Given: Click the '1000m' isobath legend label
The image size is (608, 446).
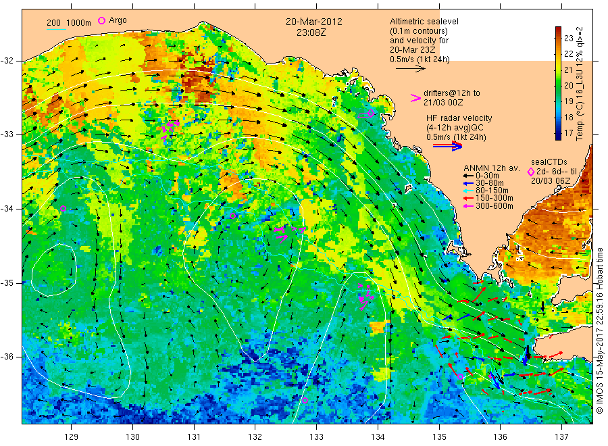Looking at the screenshot, I should tap(79, 22).
